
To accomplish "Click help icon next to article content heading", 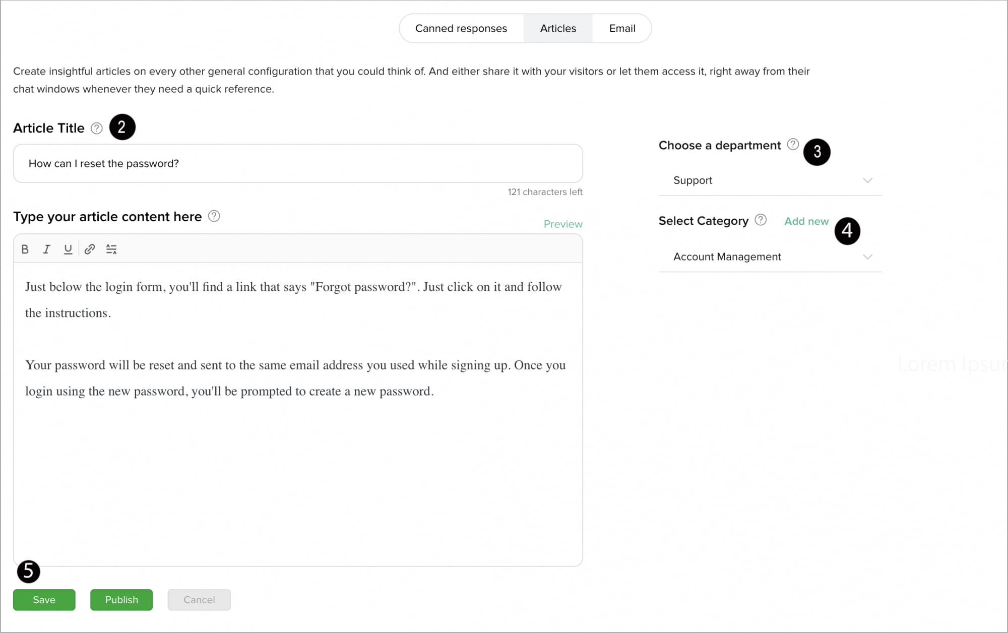I will [x=214, y=216].
